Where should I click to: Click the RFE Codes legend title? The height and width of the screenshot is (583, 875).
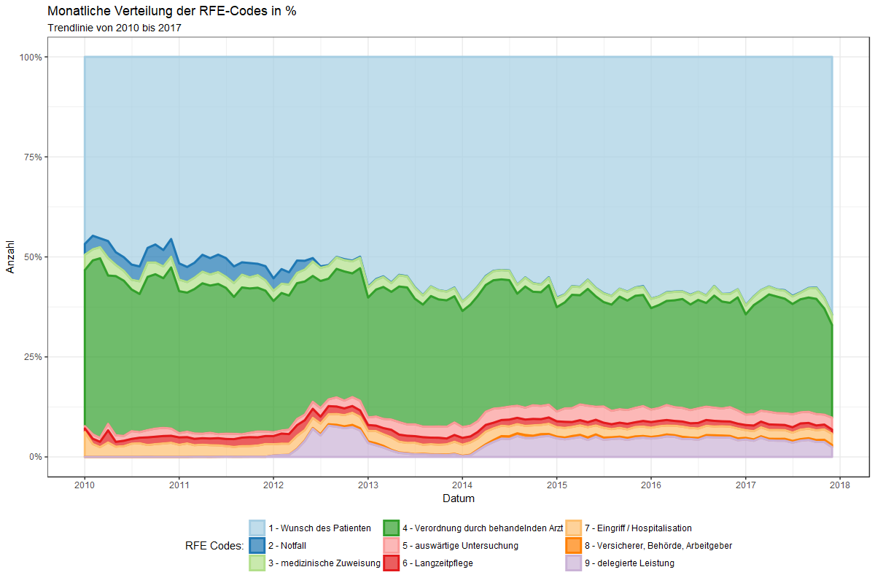tap(214, 546)
